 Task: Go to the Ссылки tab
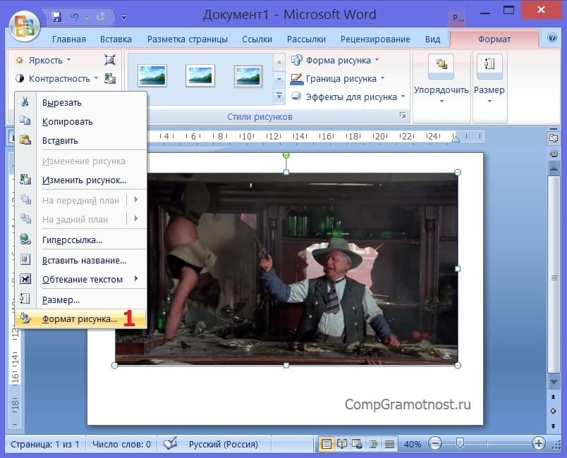pyautogui.click(x=257, y=39)
